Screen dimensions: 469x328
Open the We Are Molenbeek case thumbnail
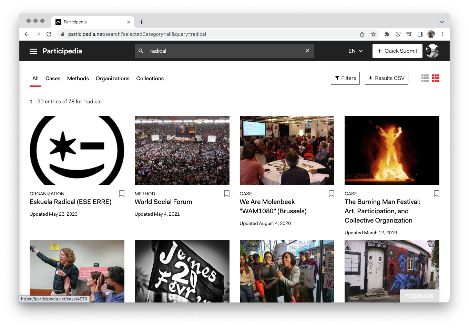point(287,151)
